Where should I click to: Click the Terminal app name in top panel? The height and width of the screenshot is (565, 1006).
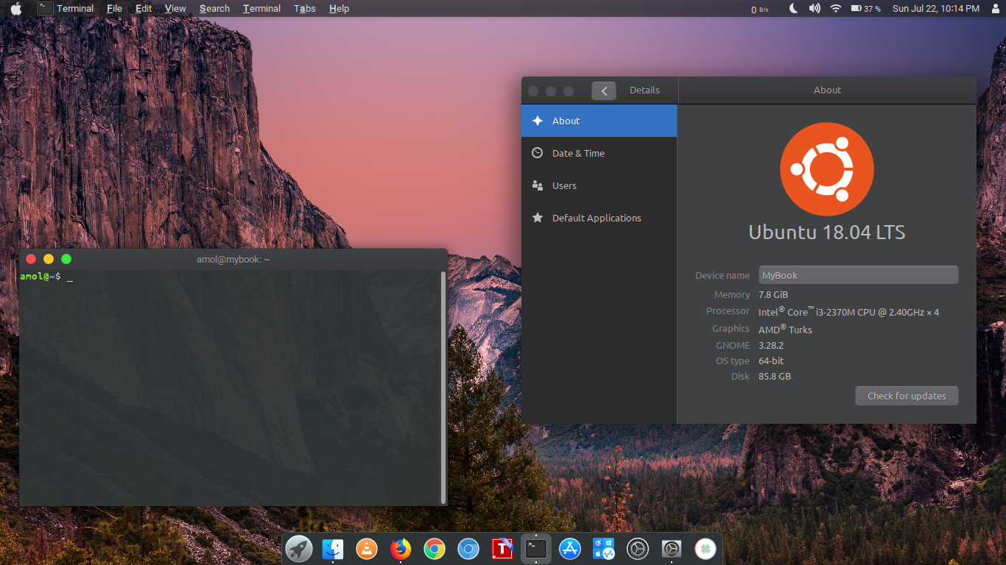point(75,9)
